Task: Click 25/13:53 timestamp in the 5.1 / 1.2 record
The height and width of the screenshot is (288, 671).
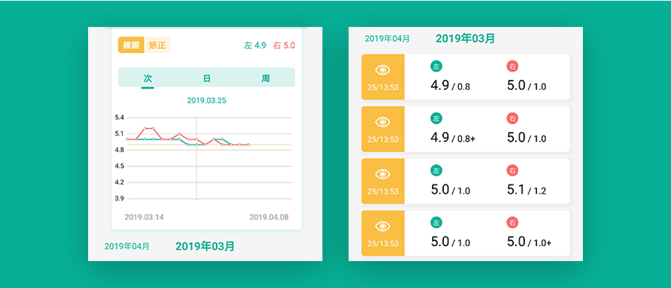Action: click(383, 192)
